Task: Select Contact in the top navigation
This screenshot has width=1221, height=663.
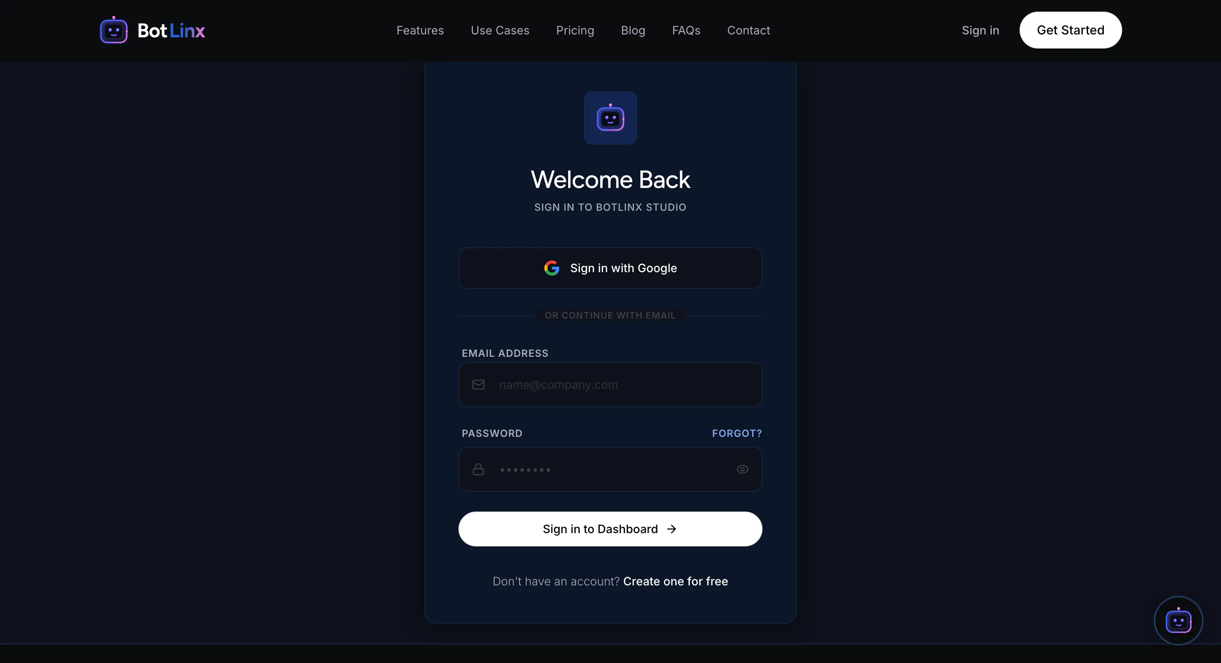Action: (748, 30)
